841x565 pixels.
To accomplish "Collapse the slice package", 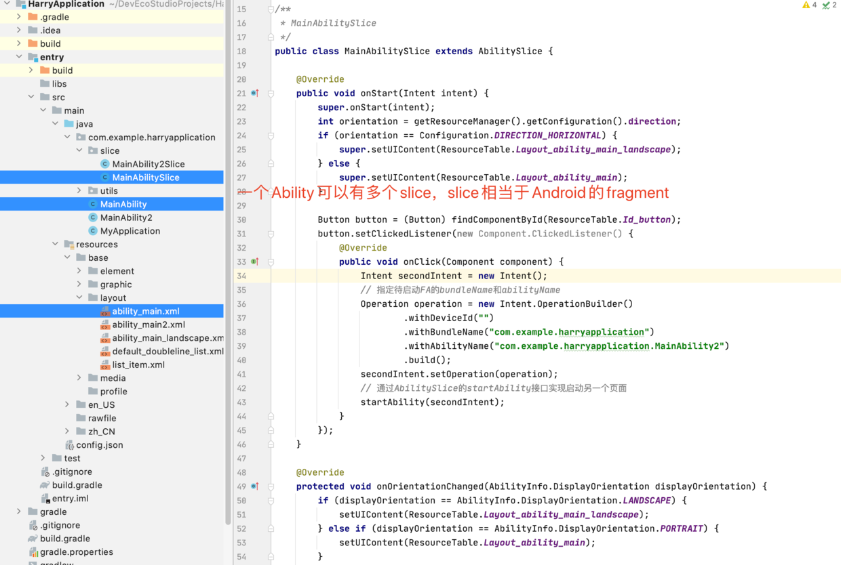I will (79, 150).
